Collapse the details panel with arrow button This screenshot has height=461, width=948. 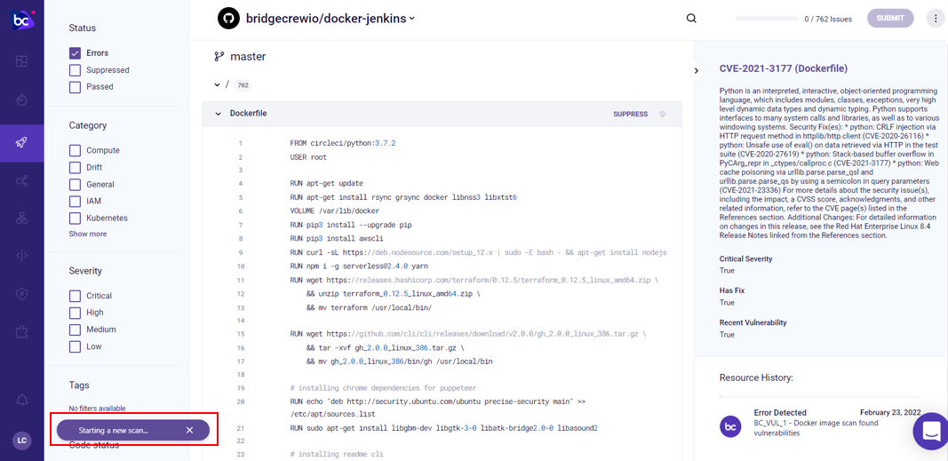coord(696,71)
